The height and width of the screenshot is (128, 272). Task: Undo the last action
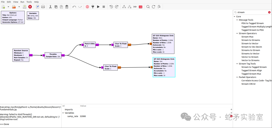pyautogui.click(x=74, y=7)
